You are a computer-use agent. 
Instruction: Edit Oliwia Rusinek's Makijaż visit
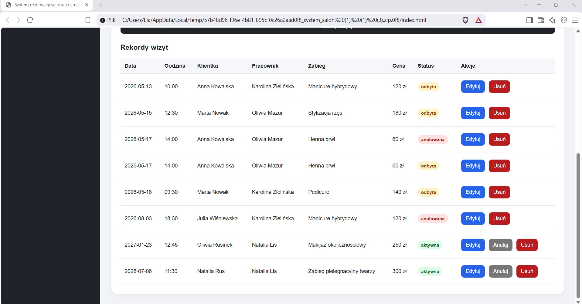click(x=473, y=245)
